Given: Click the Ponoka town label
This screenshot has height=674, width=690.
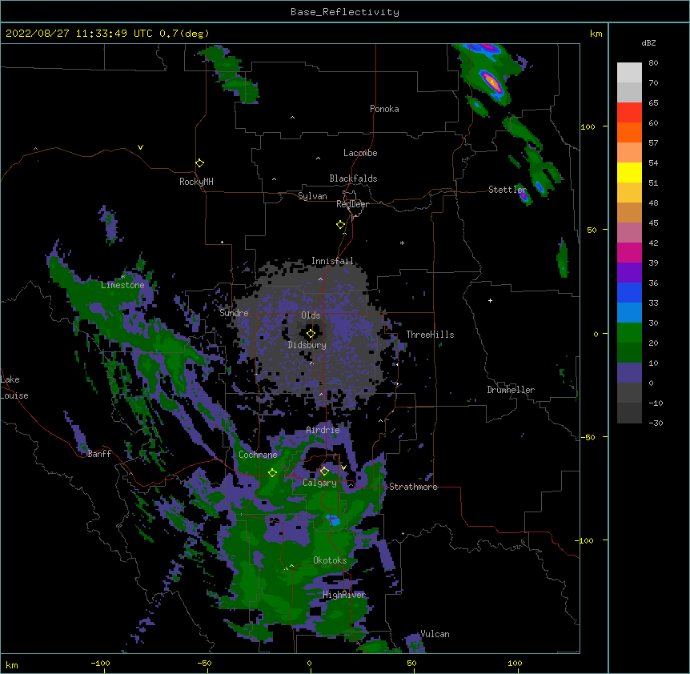Looking at the screenshot, I should (x=384, y=109).
